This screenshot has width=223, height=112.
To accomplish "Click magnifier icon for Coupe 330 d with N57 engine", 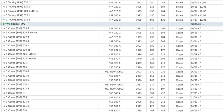I will [4, 41].
